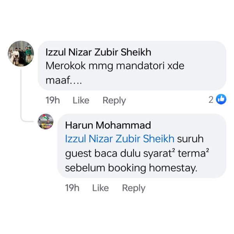
Task: Click the word "maaf...." in the first comment
Action: pos(64,80)
